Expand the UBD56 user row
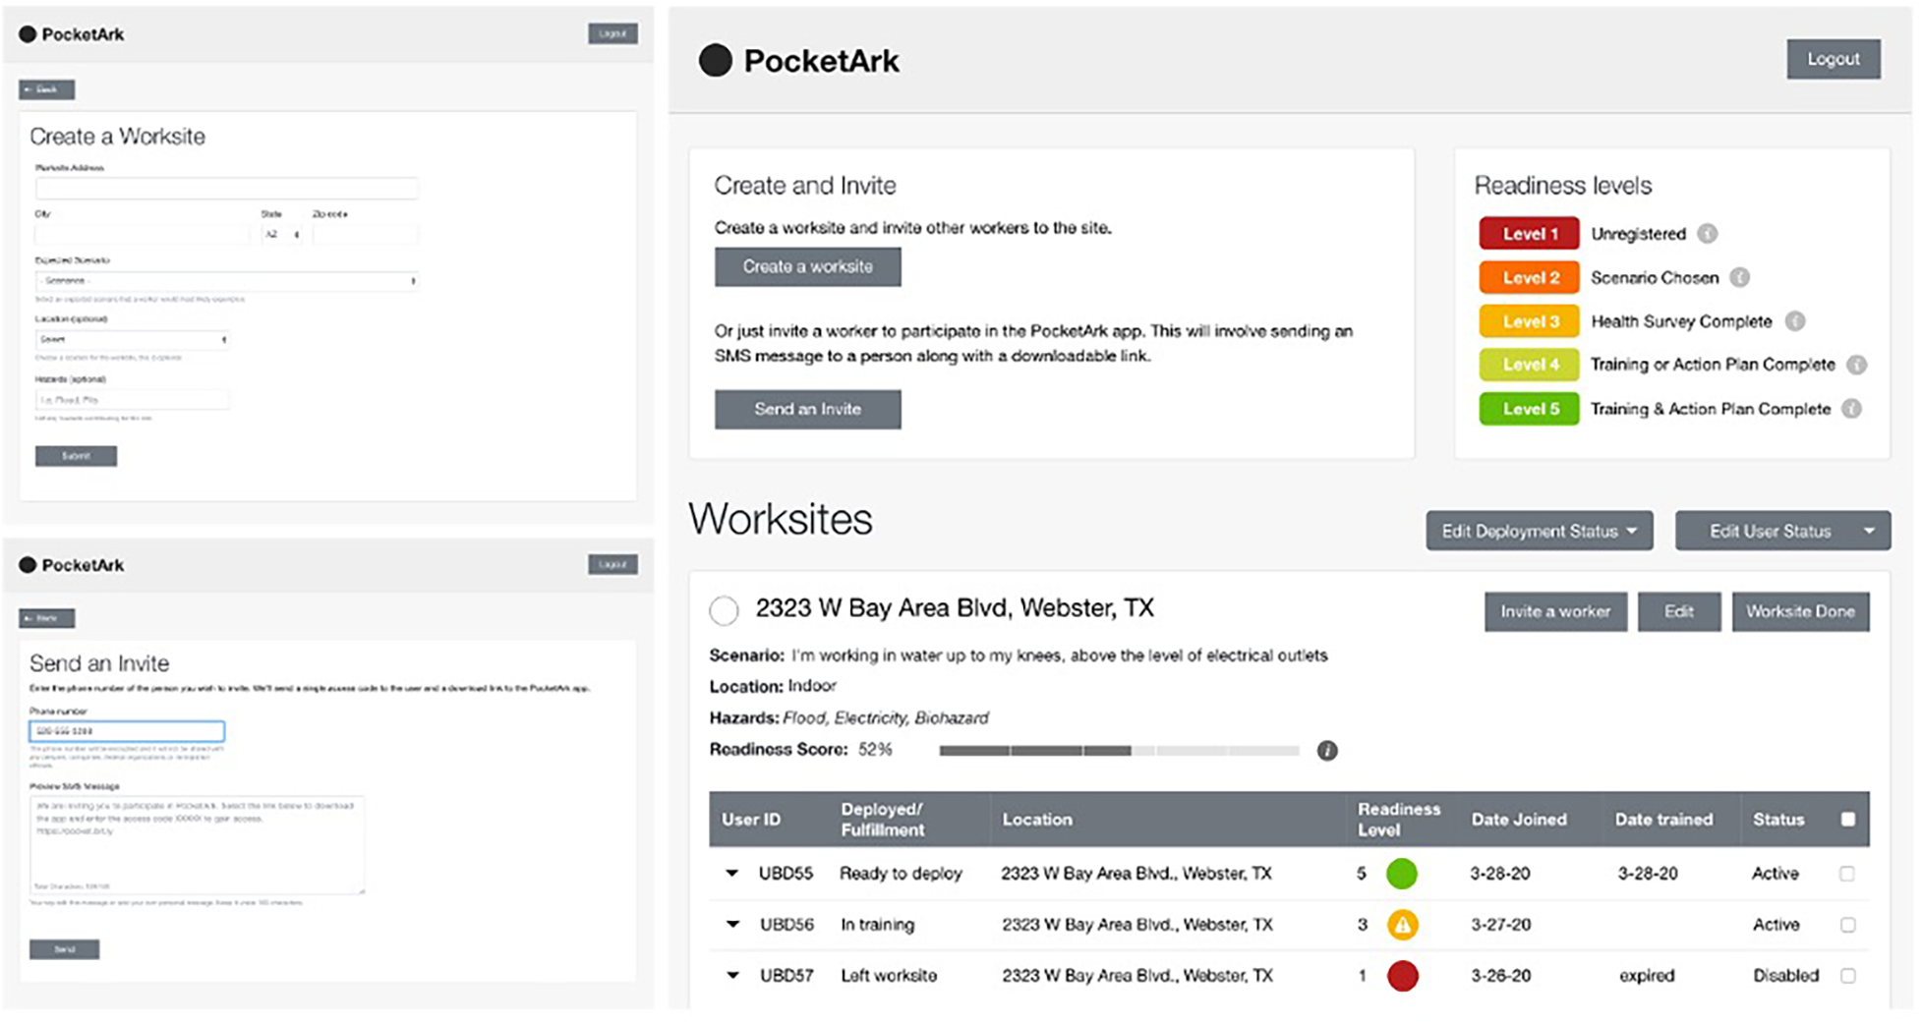Image resolution: width=1922 pixels, height=1026 pixels. (x=732, y=924)
